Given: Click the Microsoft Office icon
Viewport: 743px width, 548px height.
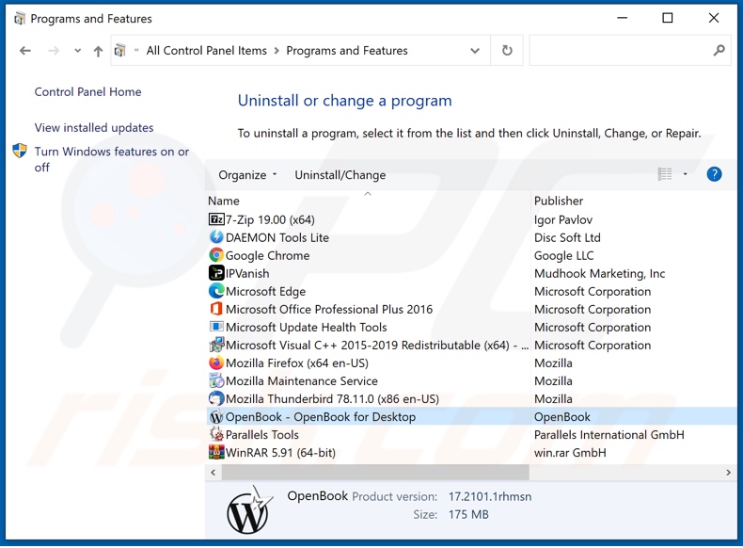Looking at the screenshot, I should (216, 309).
